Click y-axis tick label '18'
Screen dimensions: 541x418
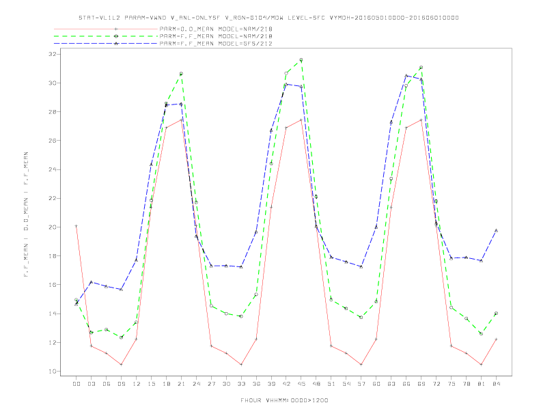[53, 256]
